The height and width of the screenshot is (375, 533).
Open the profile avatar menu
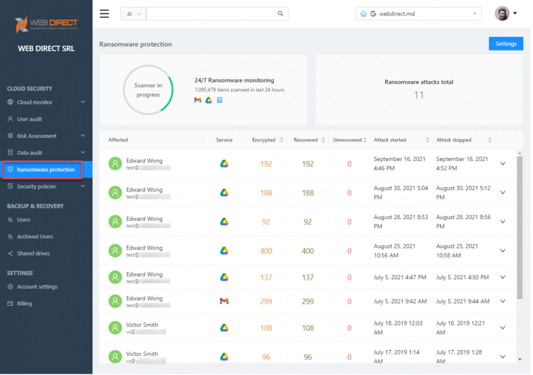point(502,14)
